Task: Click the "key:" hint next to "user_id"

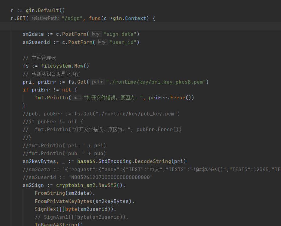Action: pyautogui.click(x=102, y=42)
